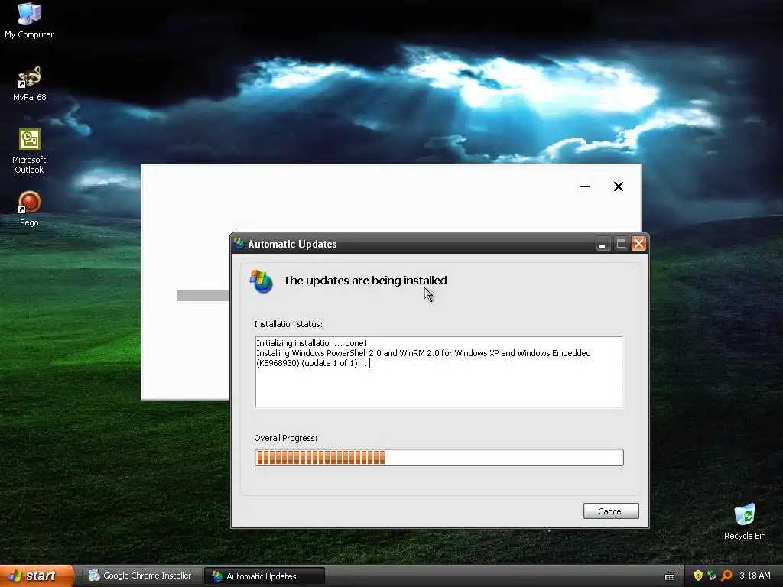This screenshot has height=587, width=783.
Task: Click the orange magnifier tray icon
Action: pyautogui.click(x=726, y=576)
